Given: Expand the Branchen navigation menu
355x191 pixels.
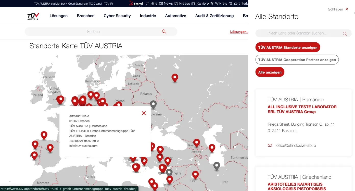Looking at the screenshot, I should point(85,16).
